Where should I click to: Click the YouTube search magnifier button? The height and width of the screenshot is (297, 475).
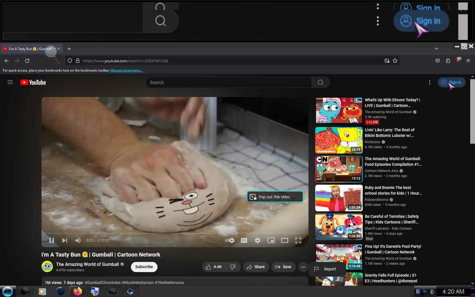pos(320,82)
